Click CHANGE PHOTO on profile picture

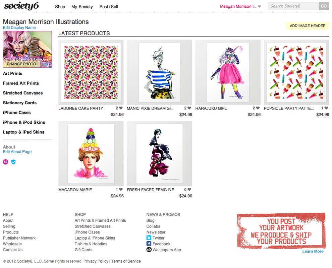[21, 64]
